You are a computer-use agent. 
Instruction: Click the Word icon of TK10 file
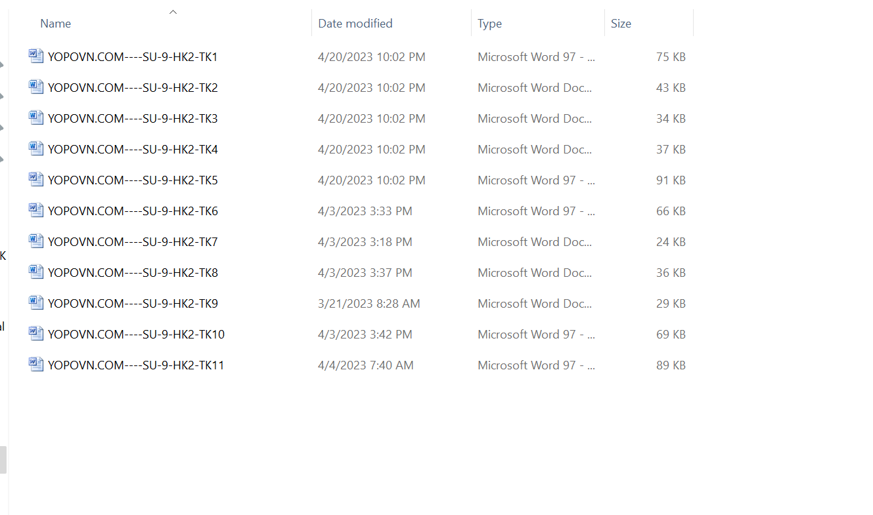point(36,334)
